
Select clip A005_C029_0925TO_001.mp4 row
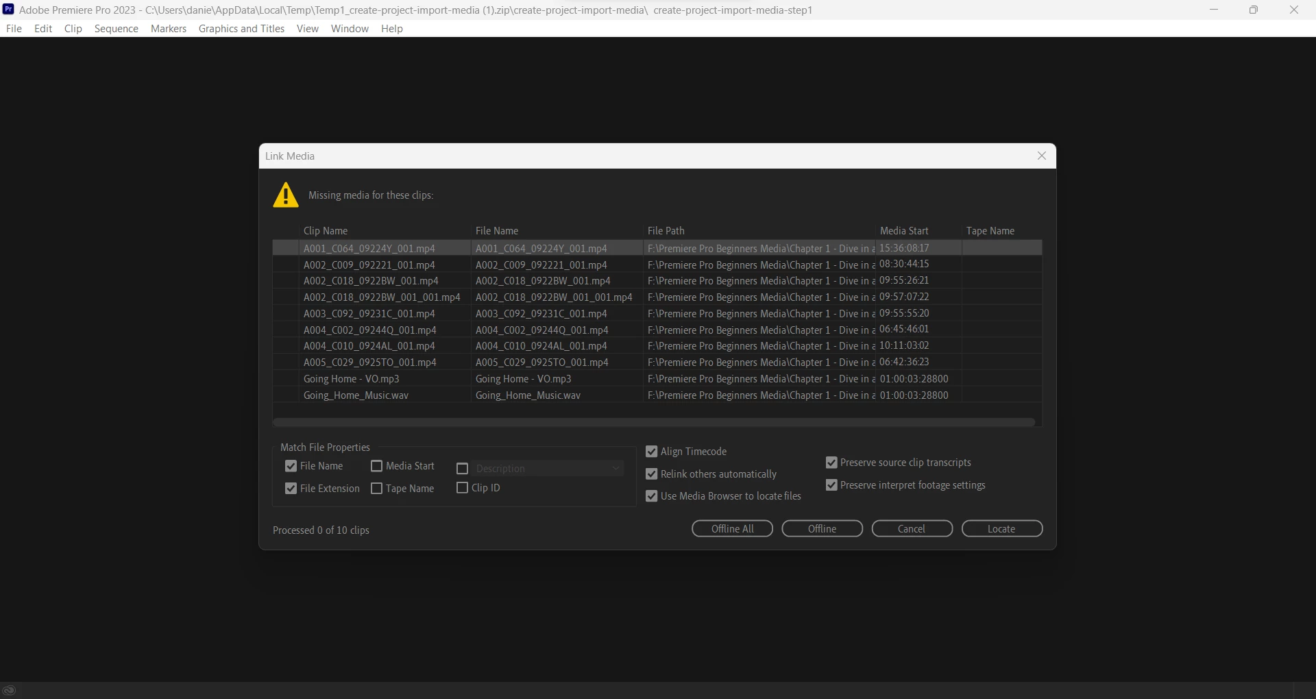point(657,363)
